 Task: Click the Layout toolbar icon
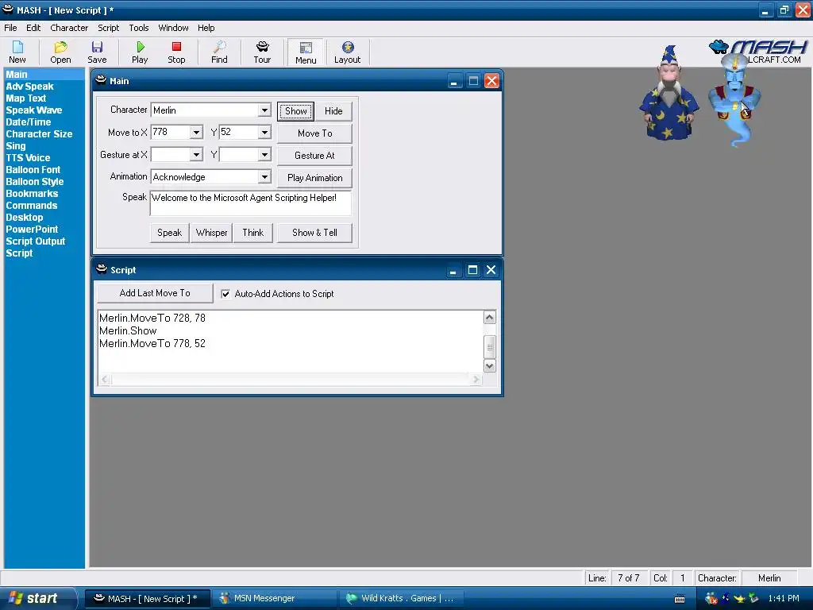tap(348, 52)
